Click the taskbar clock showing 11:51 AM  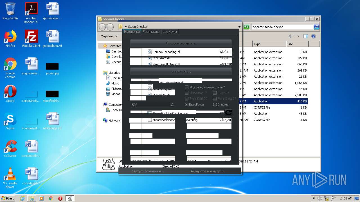click(346, 198)
